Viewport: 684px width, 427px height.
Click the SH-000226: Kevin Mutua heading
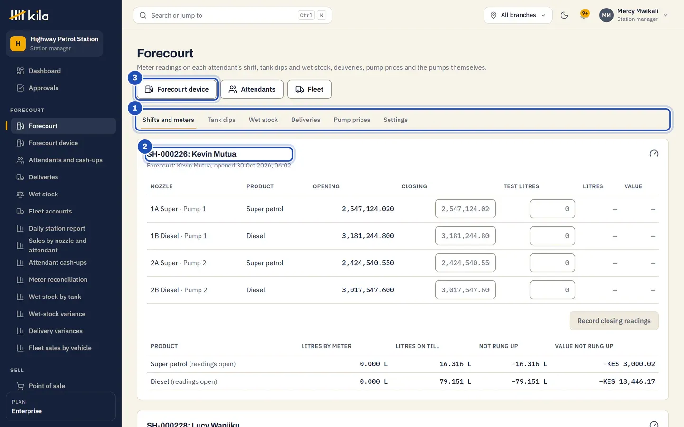(191, 154)
